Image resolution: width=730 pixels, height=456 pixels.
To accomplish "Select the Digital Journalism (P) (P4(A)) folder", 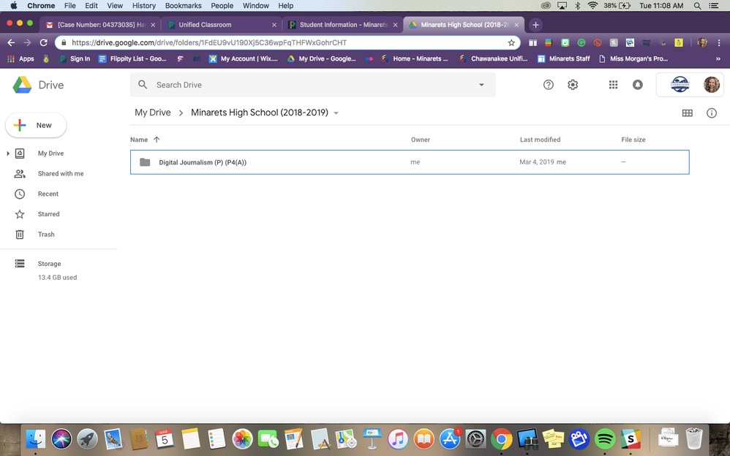I will click(x=410, y=162).
